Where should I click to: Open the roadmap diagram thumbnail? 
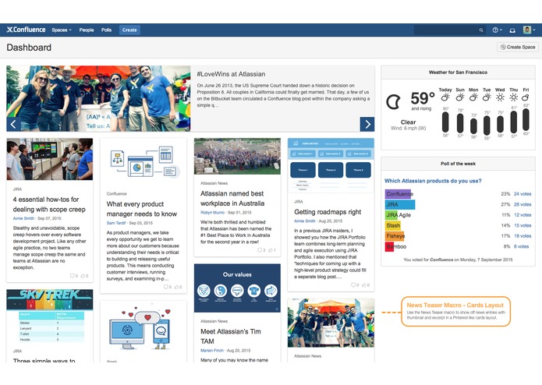(331, 165)
